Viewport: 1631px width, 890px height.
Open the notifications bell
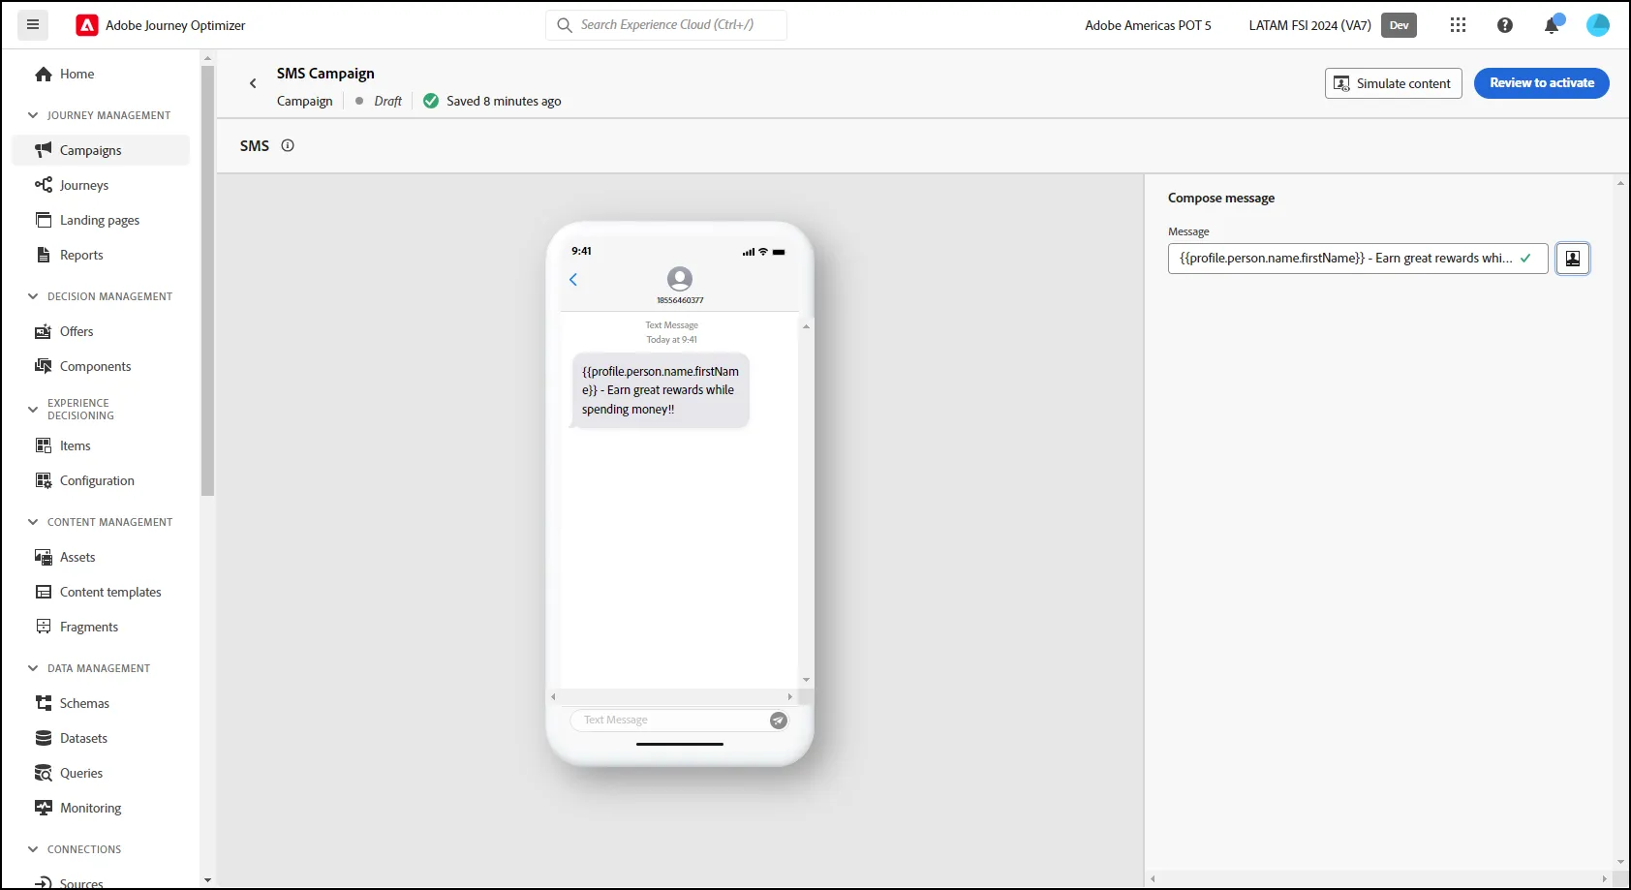click(1552, 25)
